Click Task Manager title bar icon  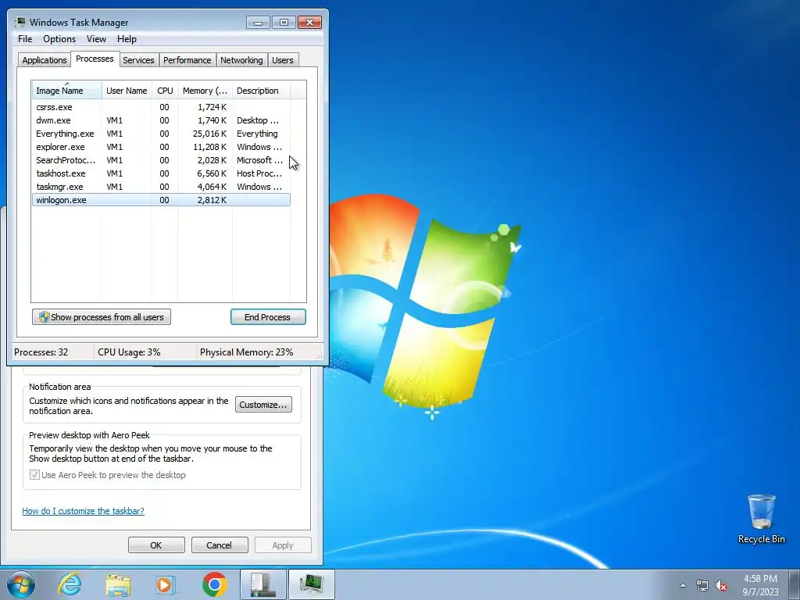coord(20,22)
